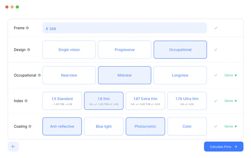Click the Frame row label text
The width and height of the screenshot is (251, 158).
19,28
